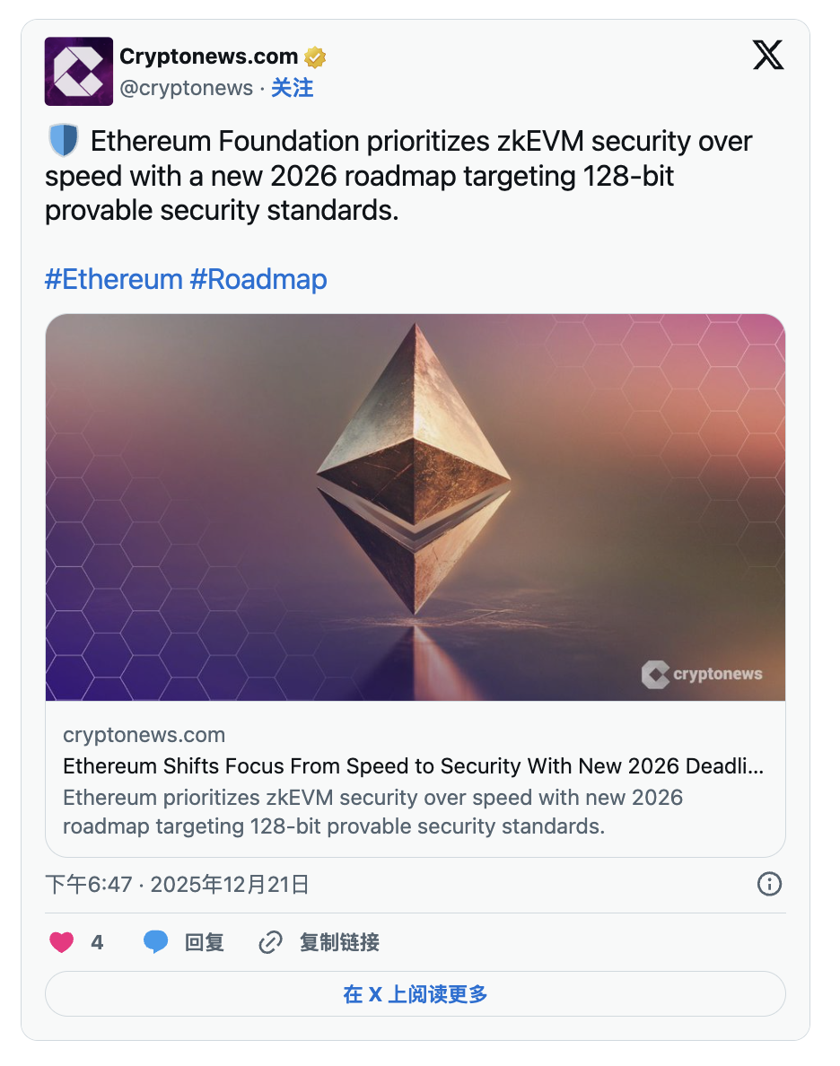Click the Cryptonews.com account name
Image resolution: width=840 pixels, height=1066 pixels.
tap(208, 57)
